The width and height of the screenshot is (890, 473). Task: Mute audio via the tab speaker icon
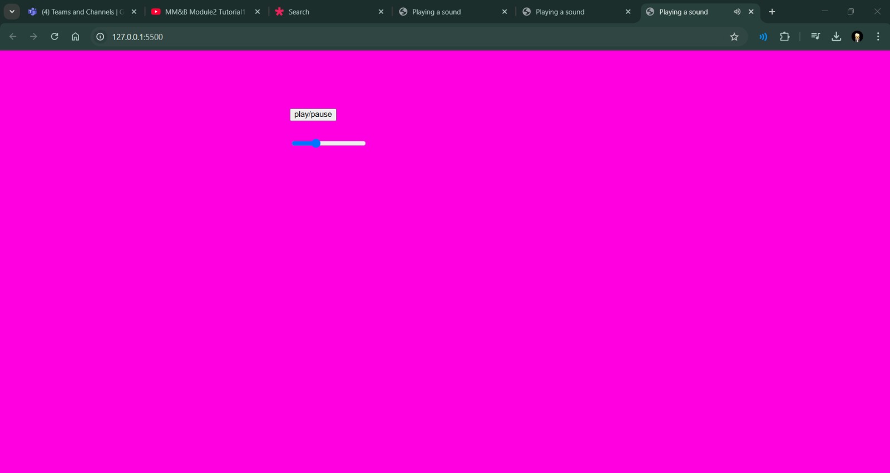737,12
